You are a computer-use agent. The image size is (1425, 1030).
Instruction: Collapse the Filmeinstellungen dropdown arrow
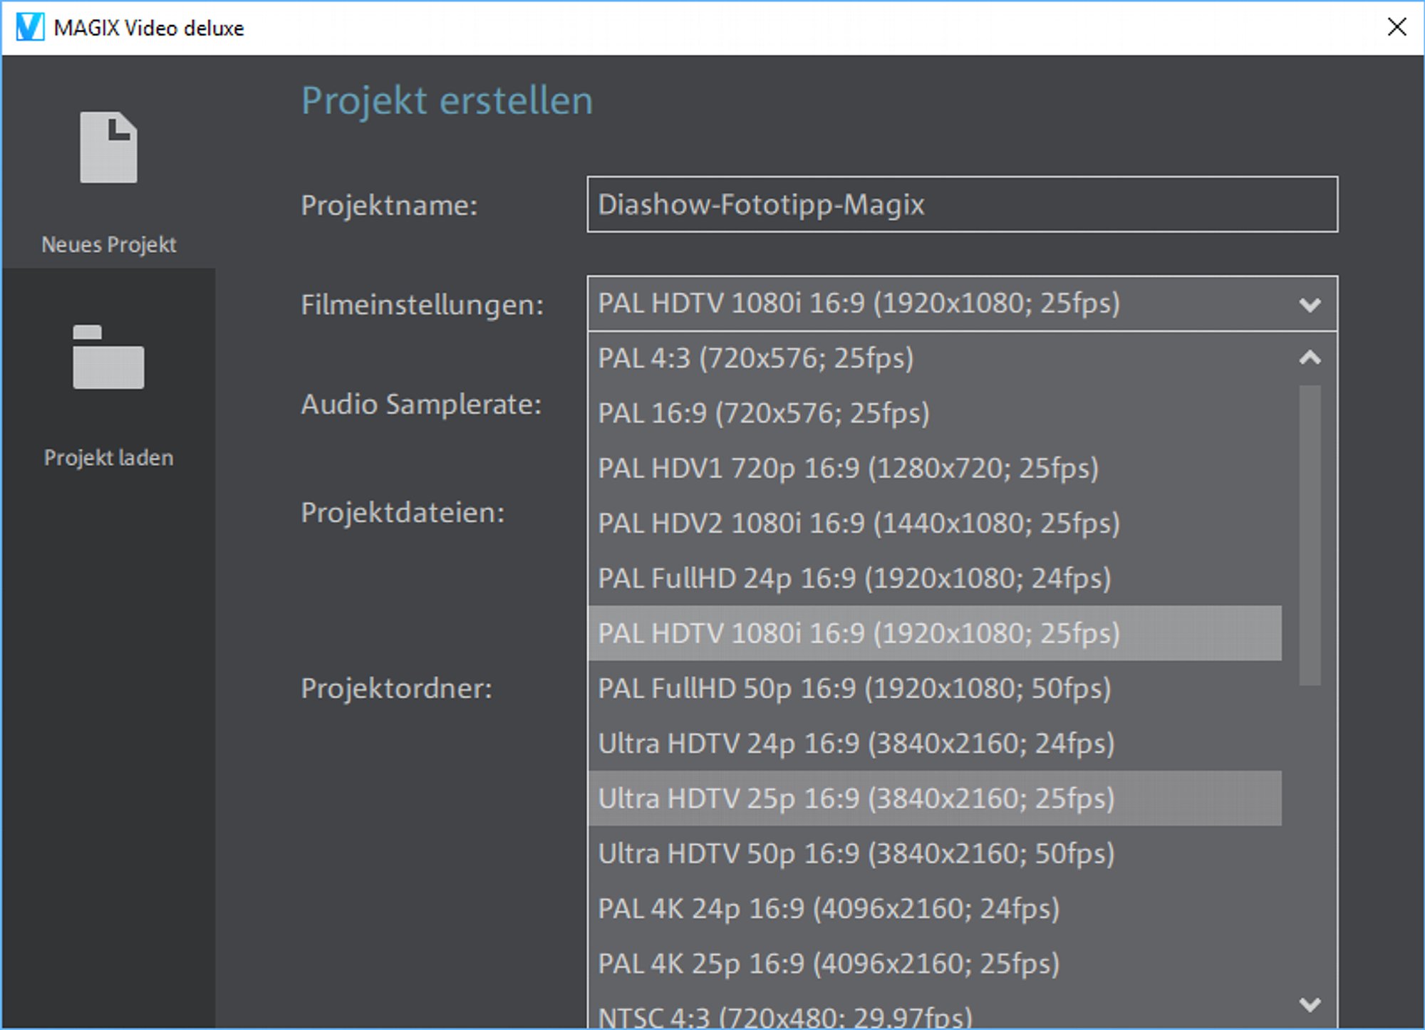pyautogui.click(x=1310, y=305)
